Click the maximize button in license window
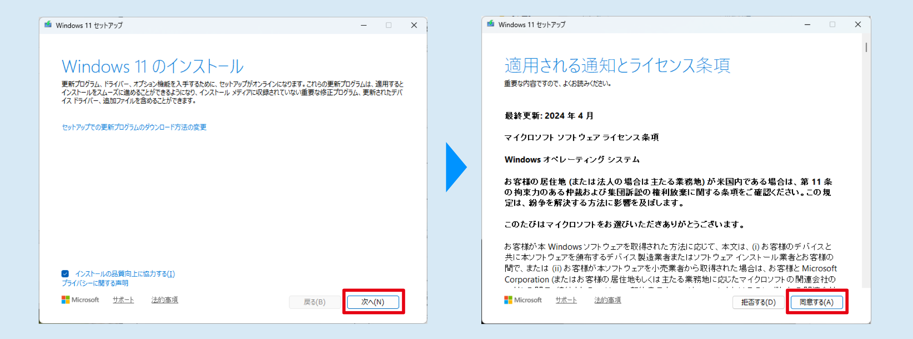The width and height of the screenshot is (913, 339). 833,24
